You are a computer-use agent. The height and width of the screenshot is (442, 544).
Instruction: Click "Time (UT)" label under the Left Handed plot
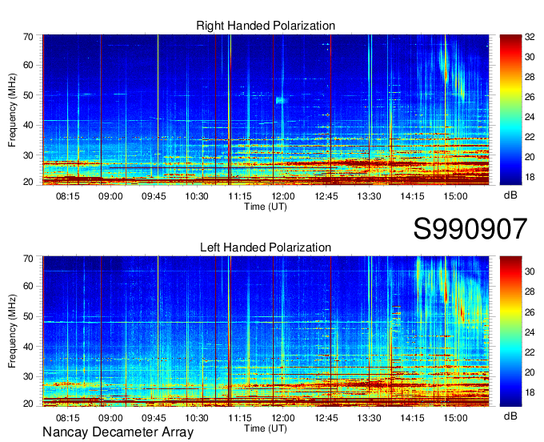pyautogui.click(x=266, y=428)
